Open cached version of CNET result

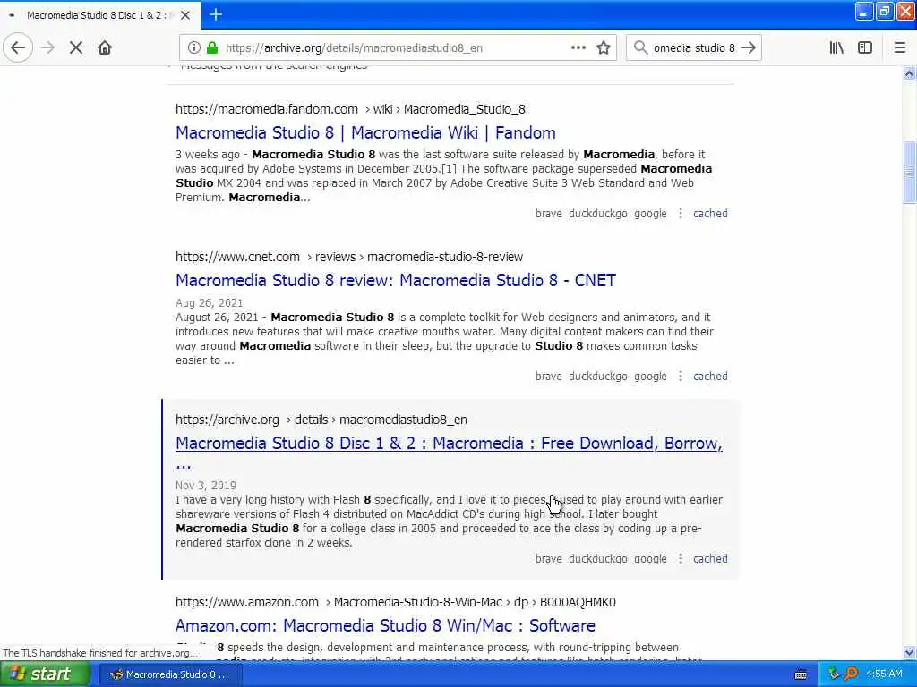coord(710,377)
